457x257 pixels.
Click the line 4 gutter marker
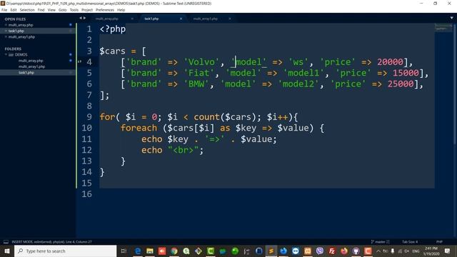[x=79, y=61]
